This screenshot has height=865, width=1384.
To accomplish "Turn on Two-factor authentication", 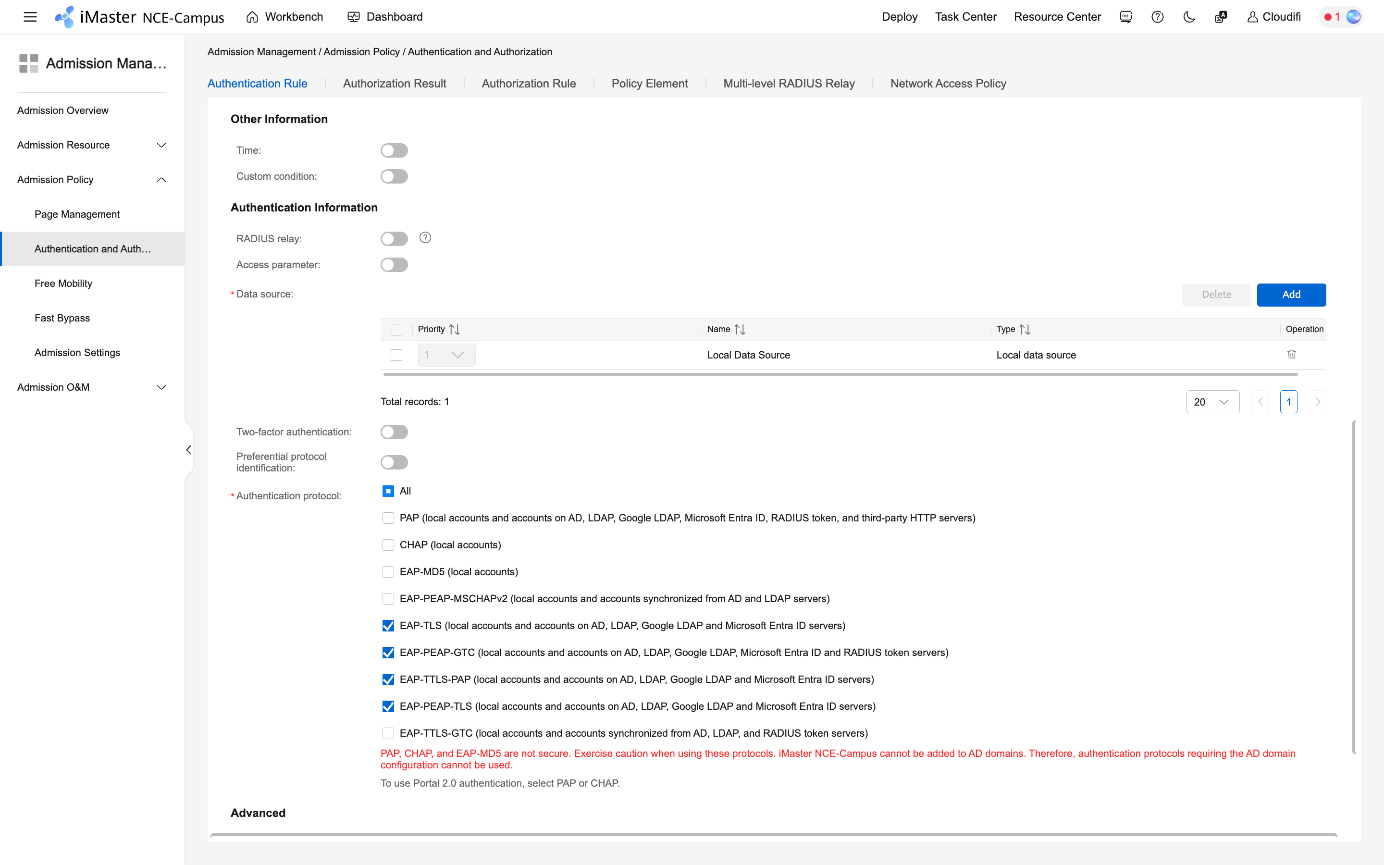I will (x=394, y=432).
